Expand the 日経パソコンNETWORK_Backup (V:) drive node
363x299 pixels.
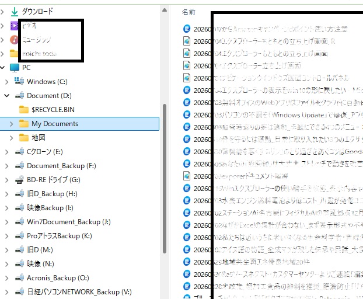7,292
